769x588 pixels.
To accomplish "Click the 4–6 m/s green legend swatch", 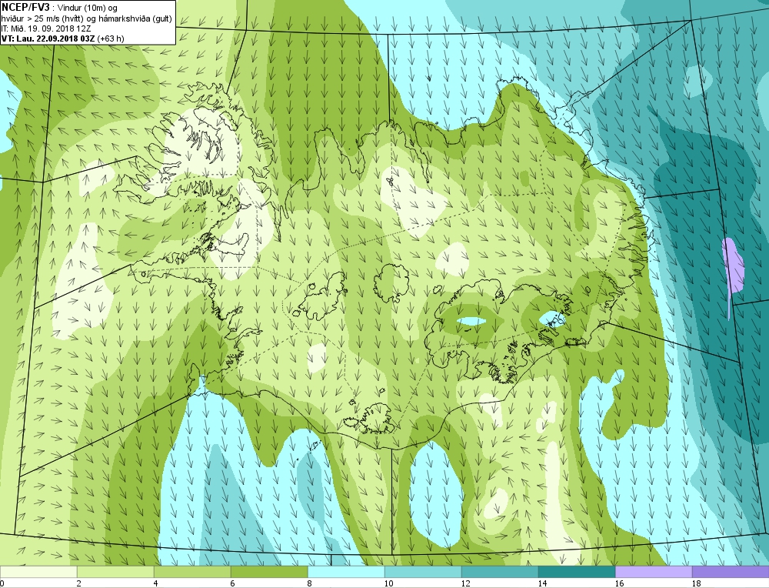I will coord(192,572).
